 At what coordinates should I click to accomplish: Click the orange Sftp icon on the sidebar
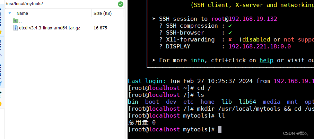[1, 103]
